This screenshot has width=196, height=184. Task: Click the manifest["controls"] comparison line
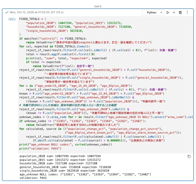pyautogui.click(x=53, y=39)
